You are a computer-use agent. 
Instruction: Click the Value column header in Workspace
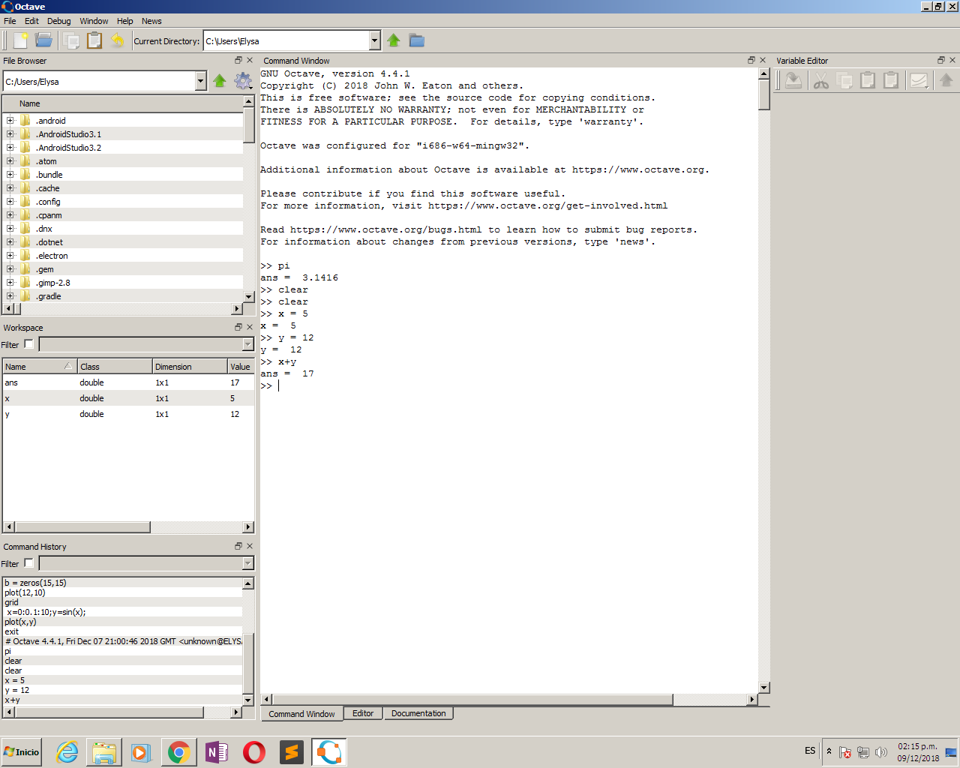[x=241, y=366]
